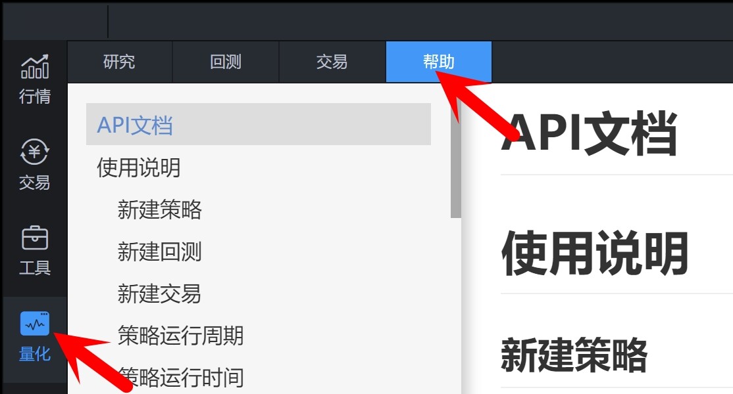Click the highlighted 帮助 tab
The width and height of the screenshot is (733, 394).
pyautogui.click(x=438, y=62)
